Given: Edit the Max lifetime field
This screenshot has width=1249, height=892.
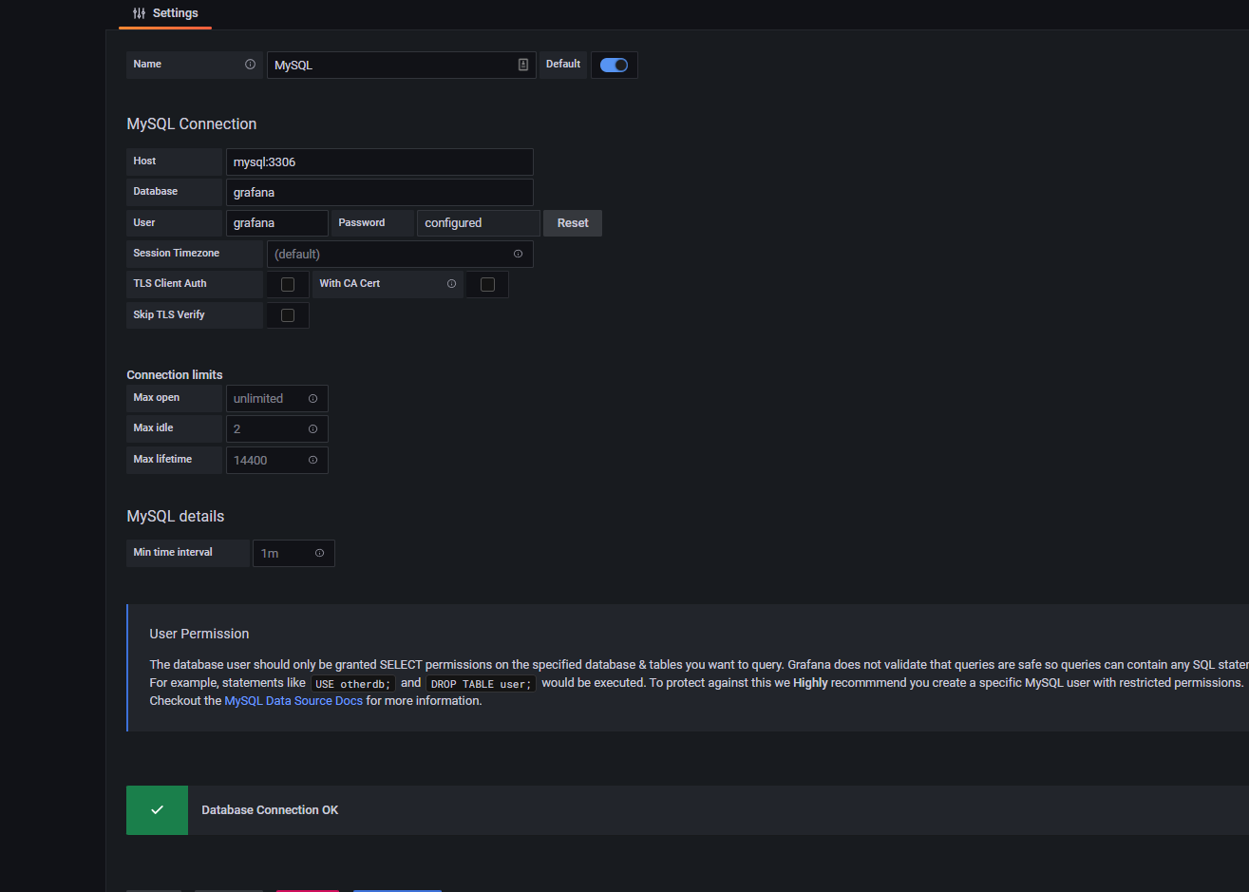Looking at the screenshot, I should point(277,460).
